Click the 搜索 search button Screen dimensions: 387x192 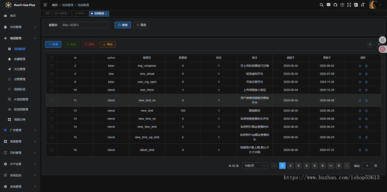tap(123, 25)
